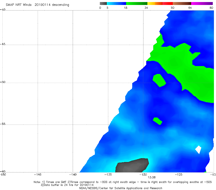
Task: Click the color bar label '18'
Action: [126, 8]
